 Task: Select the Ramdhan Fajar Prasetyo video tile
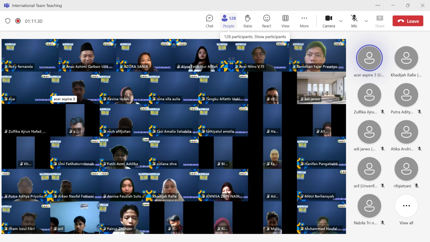[317, 55]
